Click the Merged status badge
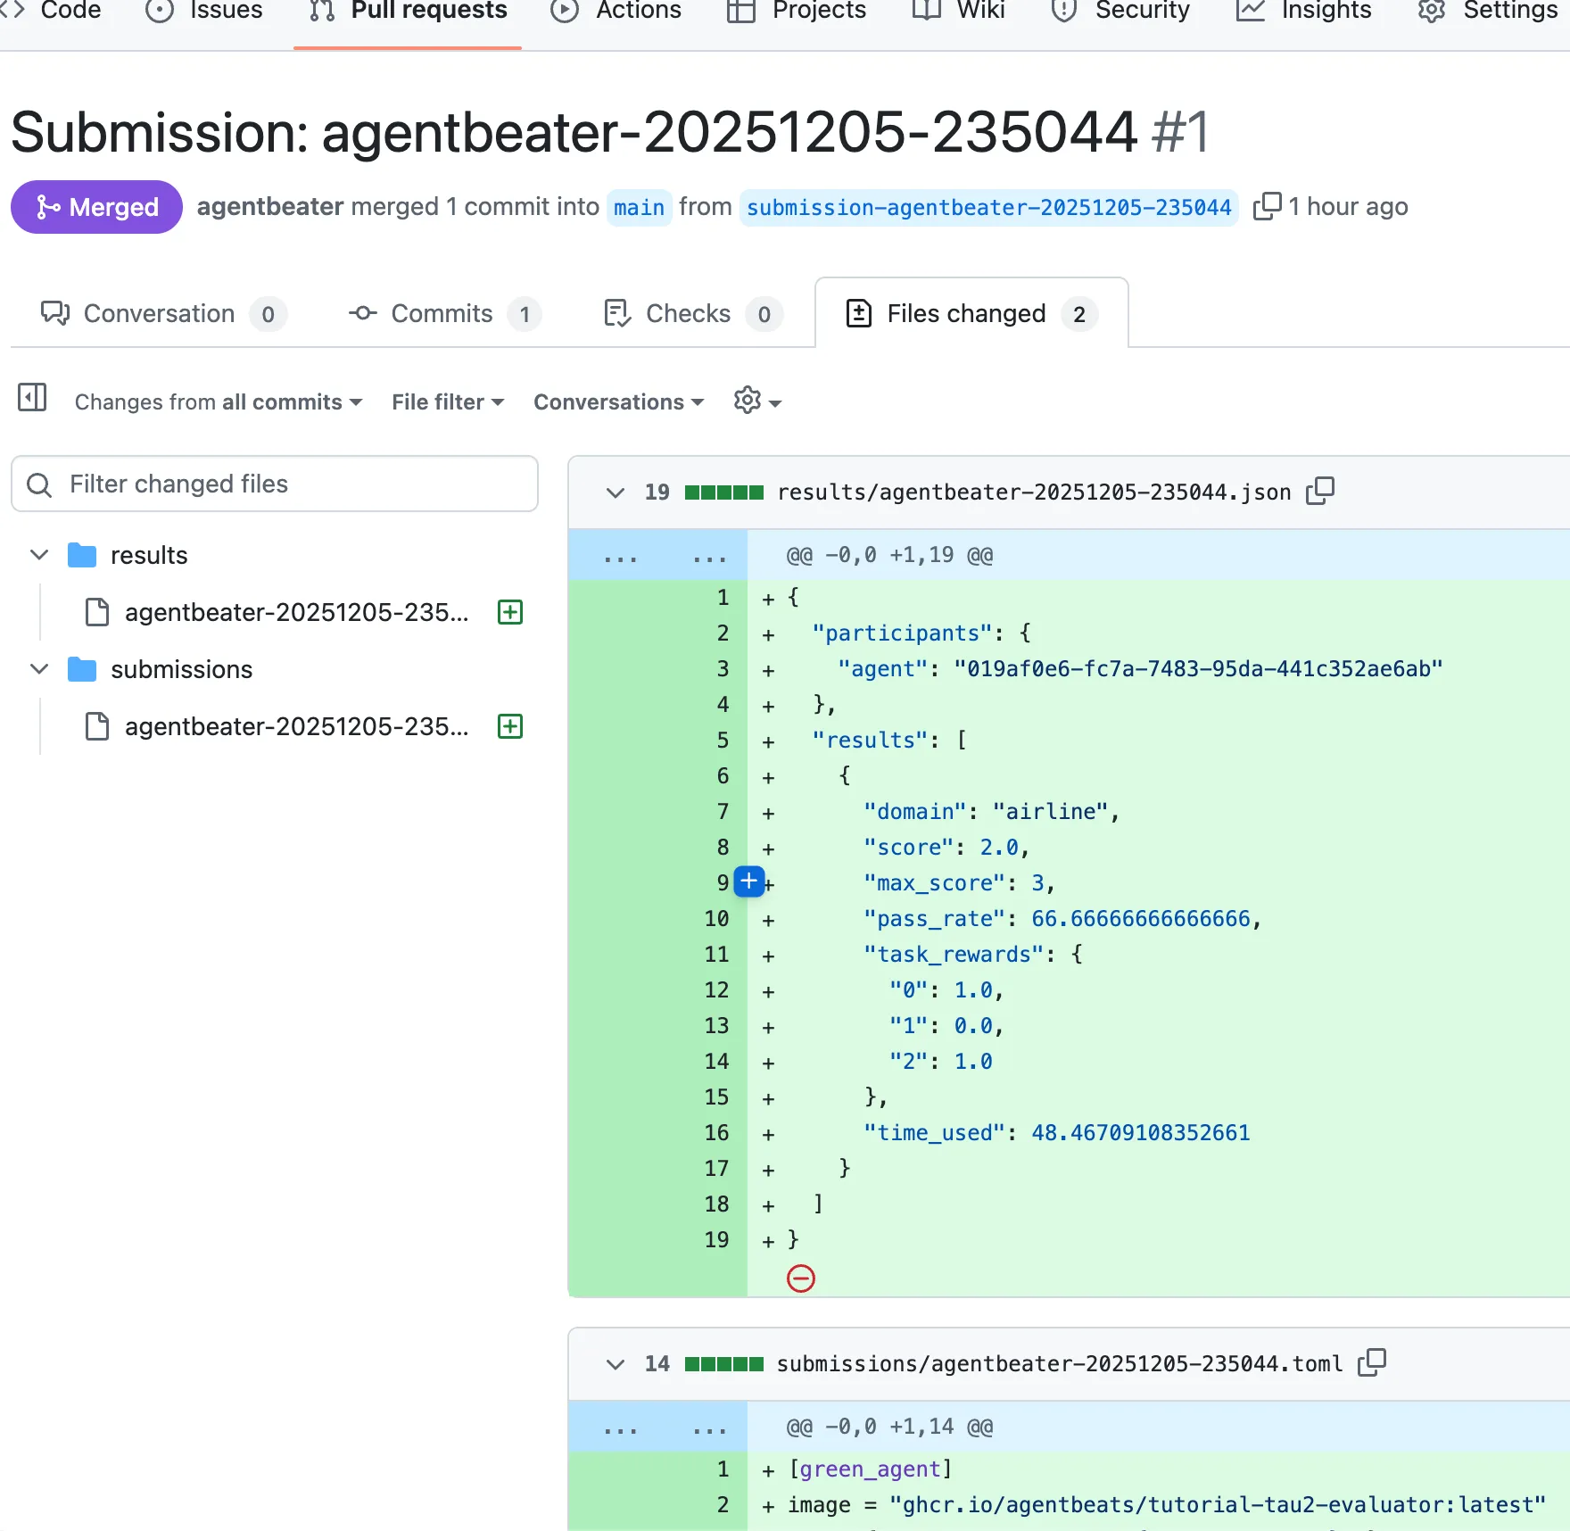The width and height of the screenshot is (1570, 1531). [95, 206]
